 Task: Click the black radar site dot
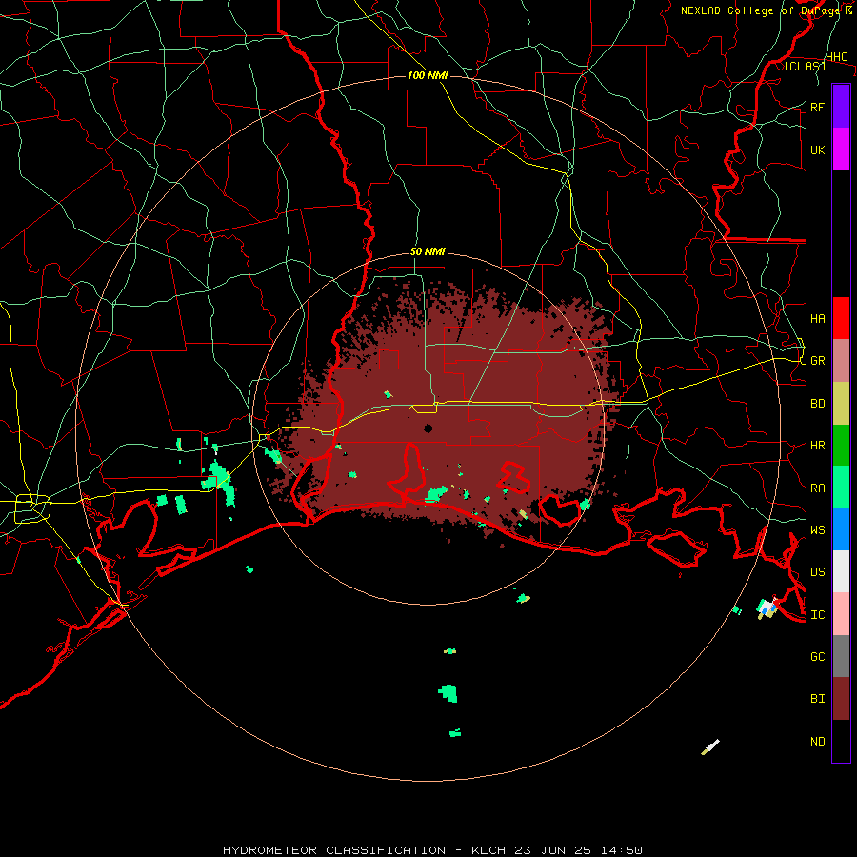(428, 428)
